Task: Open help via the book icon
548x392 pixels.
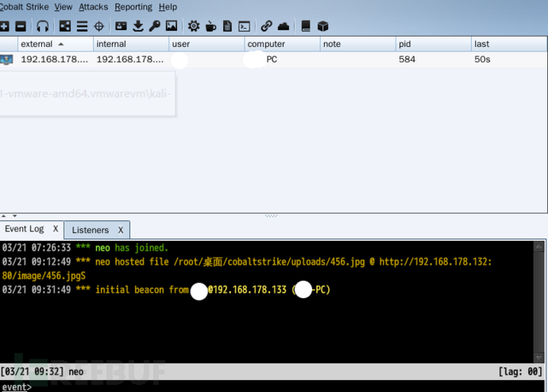Action: (306, 26)
